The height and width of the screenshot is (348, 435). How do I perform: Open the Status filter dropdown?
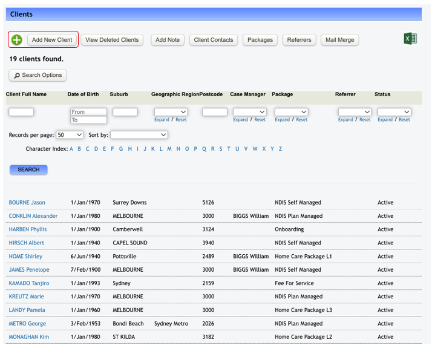click(x=394, y=112)
